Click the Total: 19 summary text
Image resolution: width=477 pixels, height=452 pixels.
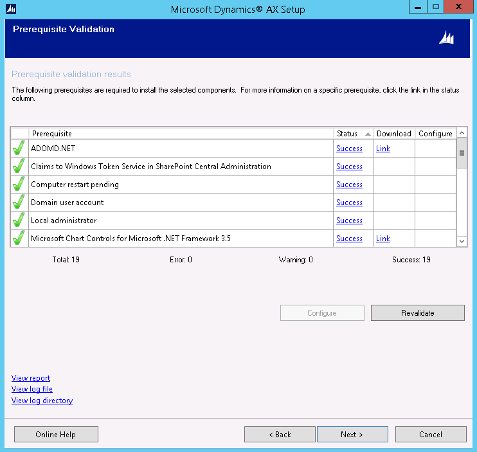click(66, 260)
